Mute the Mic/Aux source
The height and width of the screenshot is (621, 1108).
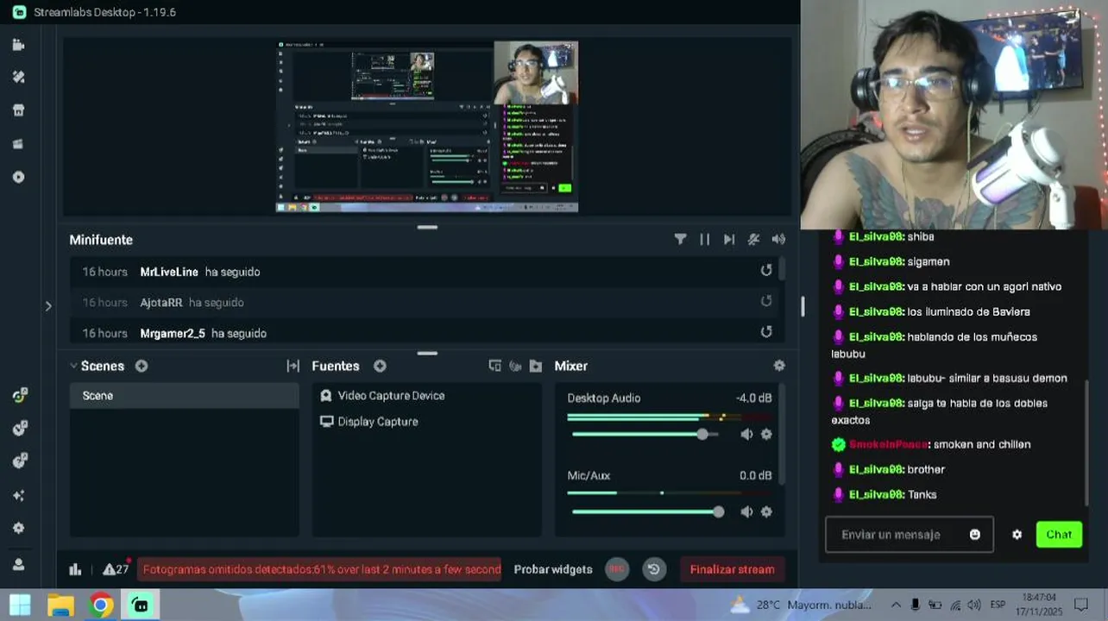(x=746, y=512)
